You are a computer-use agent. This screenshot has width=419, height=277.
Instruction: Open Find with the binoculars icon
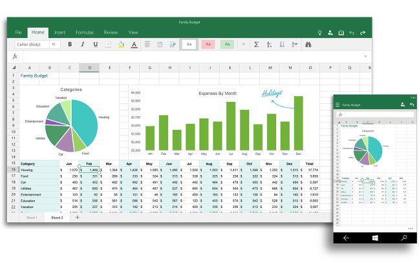point(308,45)
